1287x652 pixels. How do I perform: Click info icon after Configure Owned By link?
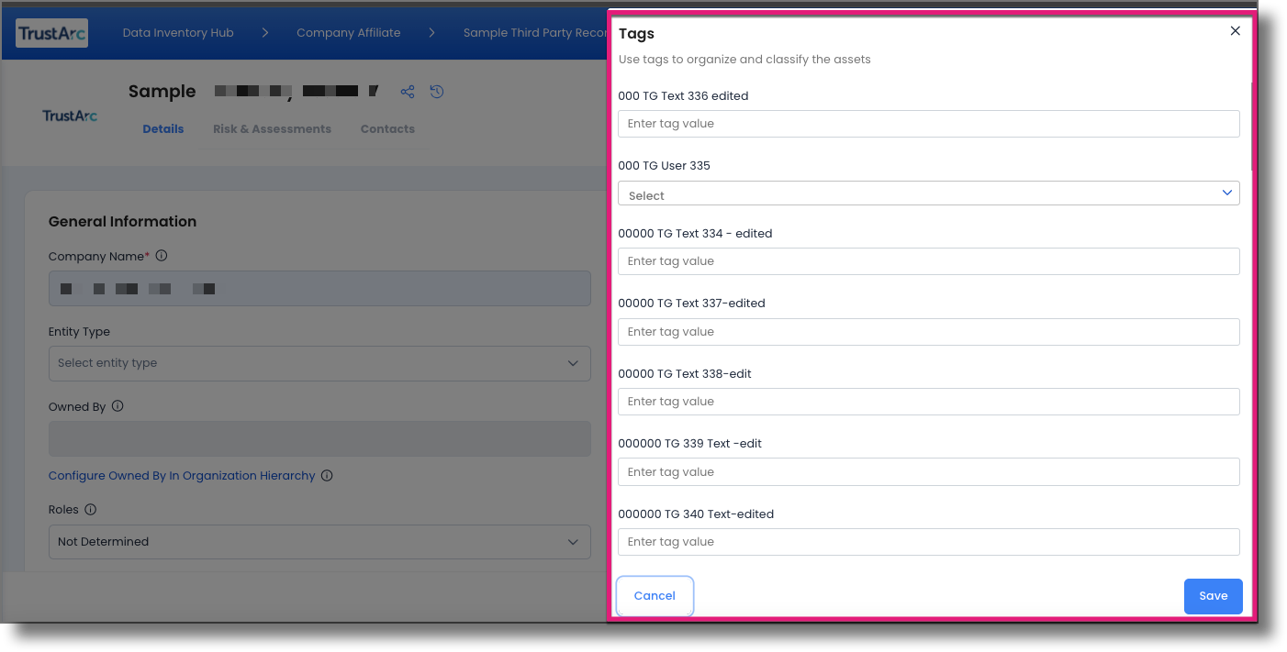point(327,476)
